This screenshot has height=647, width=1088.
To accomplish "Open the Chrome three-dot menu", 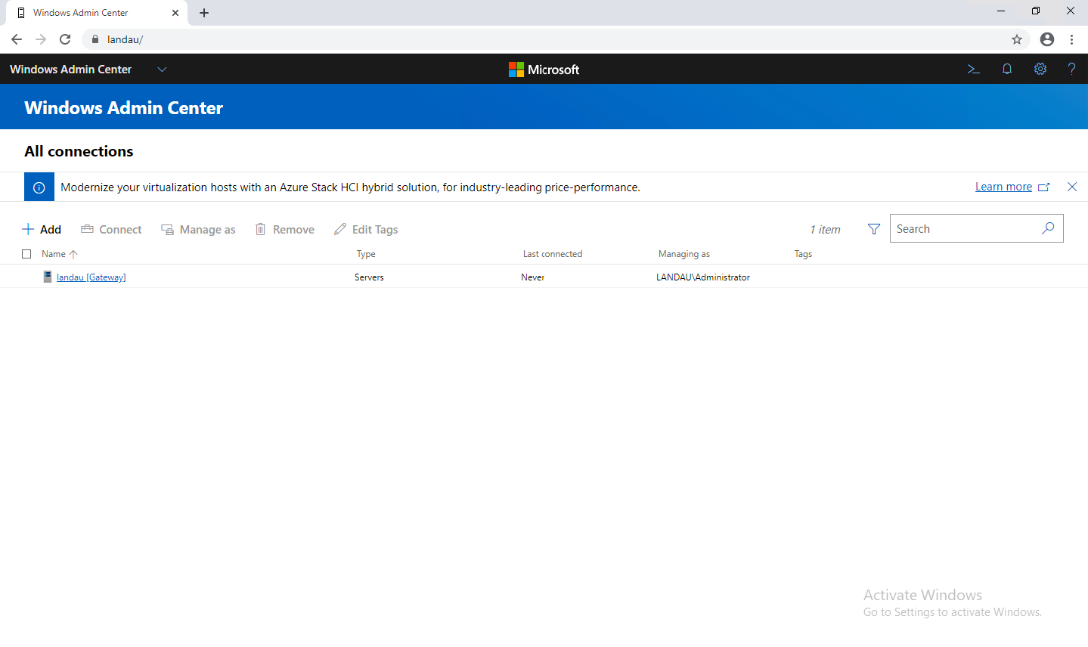I will click(x=1071, y=39).
